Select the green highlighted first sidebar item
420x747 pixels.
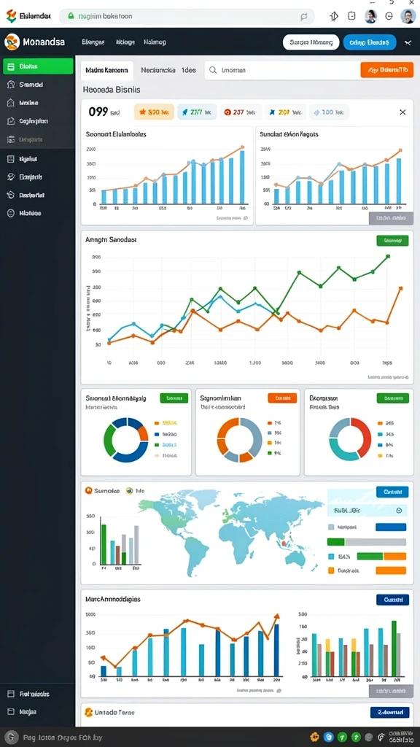pyautogui.click(x=38, y=66)
